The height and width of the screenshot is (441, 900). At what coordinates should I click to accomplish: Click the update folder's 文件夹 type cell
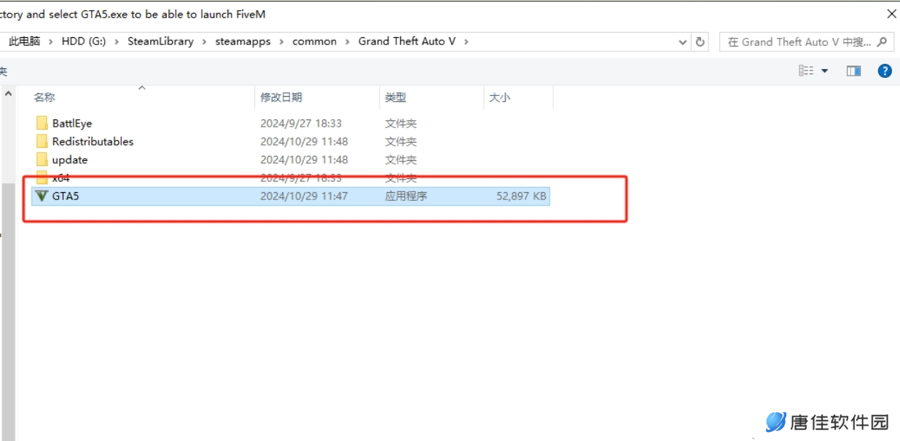click(401, 160)
